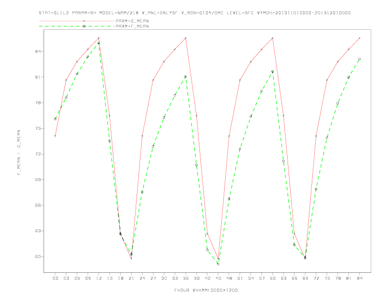Click x-axis tick label 39
The image size is (392, 303).
[x=196, y=278]
